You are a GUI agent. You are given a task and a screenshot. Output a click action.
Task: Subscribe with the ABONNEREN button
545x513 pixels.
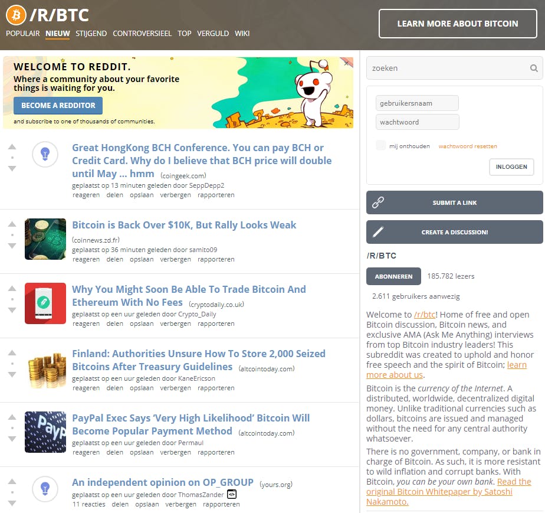click(x=393, y=276)
